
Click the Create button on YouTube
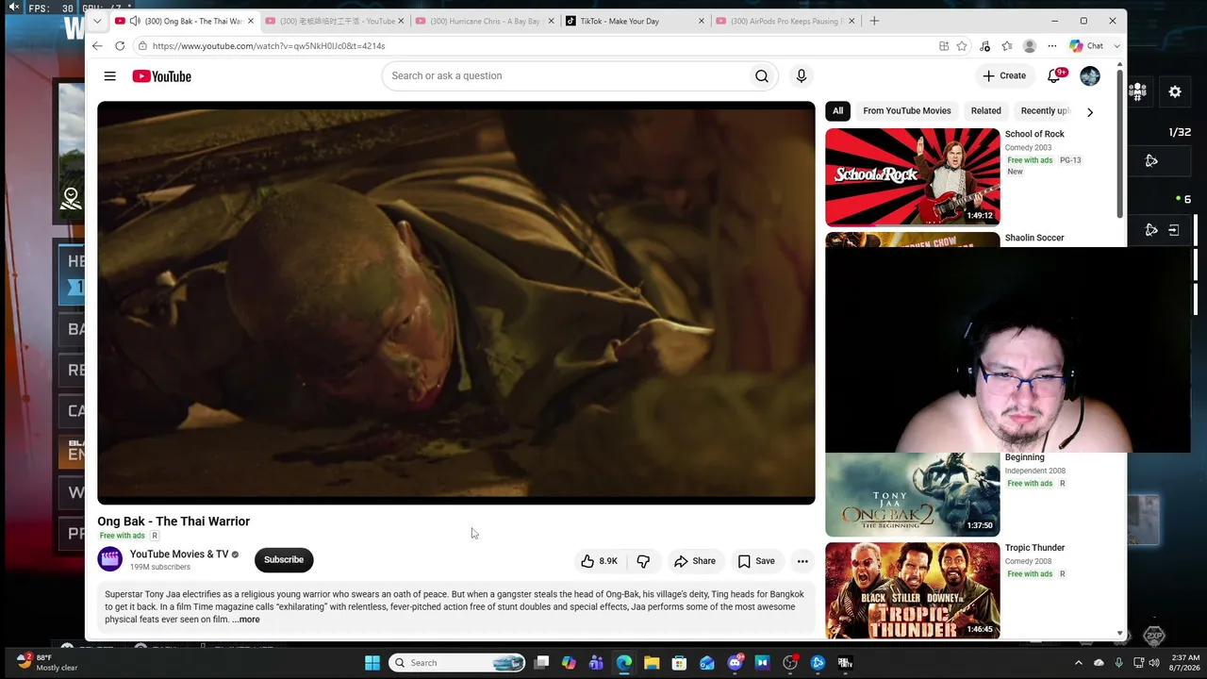coord(1004,76)
